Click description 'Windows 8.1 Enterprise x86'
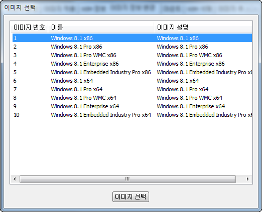This screenshot has width=262, height=212. pyautogui.click(x=191, y=64)
